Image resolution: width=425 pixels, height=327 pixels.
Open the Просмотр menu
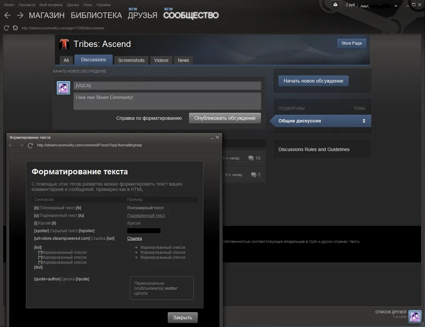[x=27, y=5]
